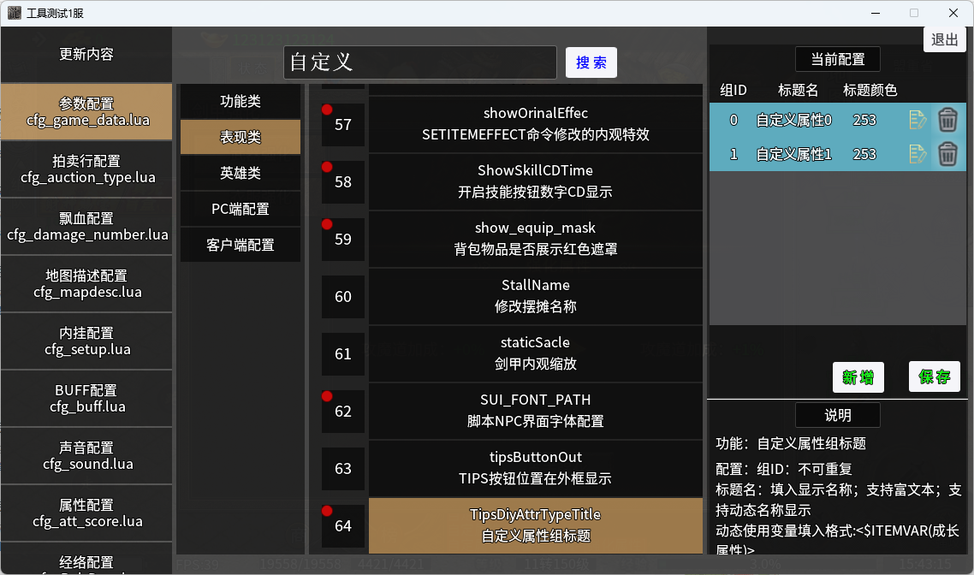Click the 搜索 search button
The image size is (974, 575).
pos(591,62)
